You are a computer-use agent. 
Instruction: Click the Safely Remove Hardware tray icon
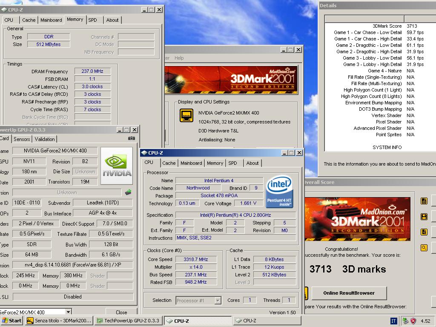click(x=406, y=321)
